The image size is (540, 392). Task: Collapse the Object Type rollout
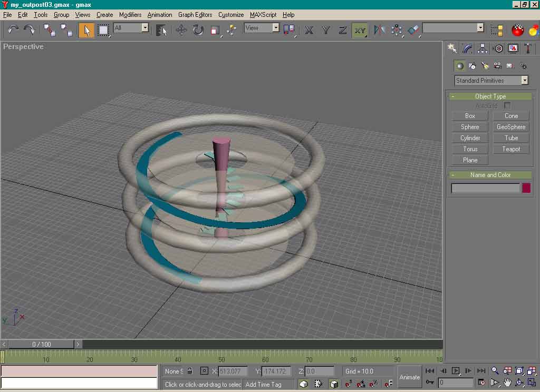click(490, 96)
